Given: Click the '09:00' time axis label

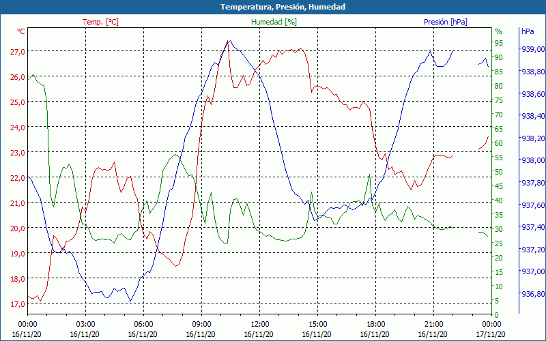Looking at the screenshot, I should 201,323.
